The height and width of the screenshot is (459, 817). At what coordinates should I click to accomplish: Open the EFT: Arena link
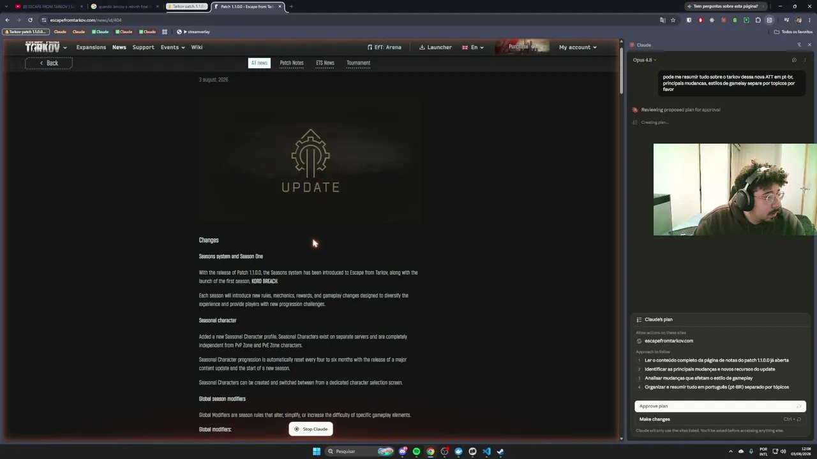coord(384,47)
